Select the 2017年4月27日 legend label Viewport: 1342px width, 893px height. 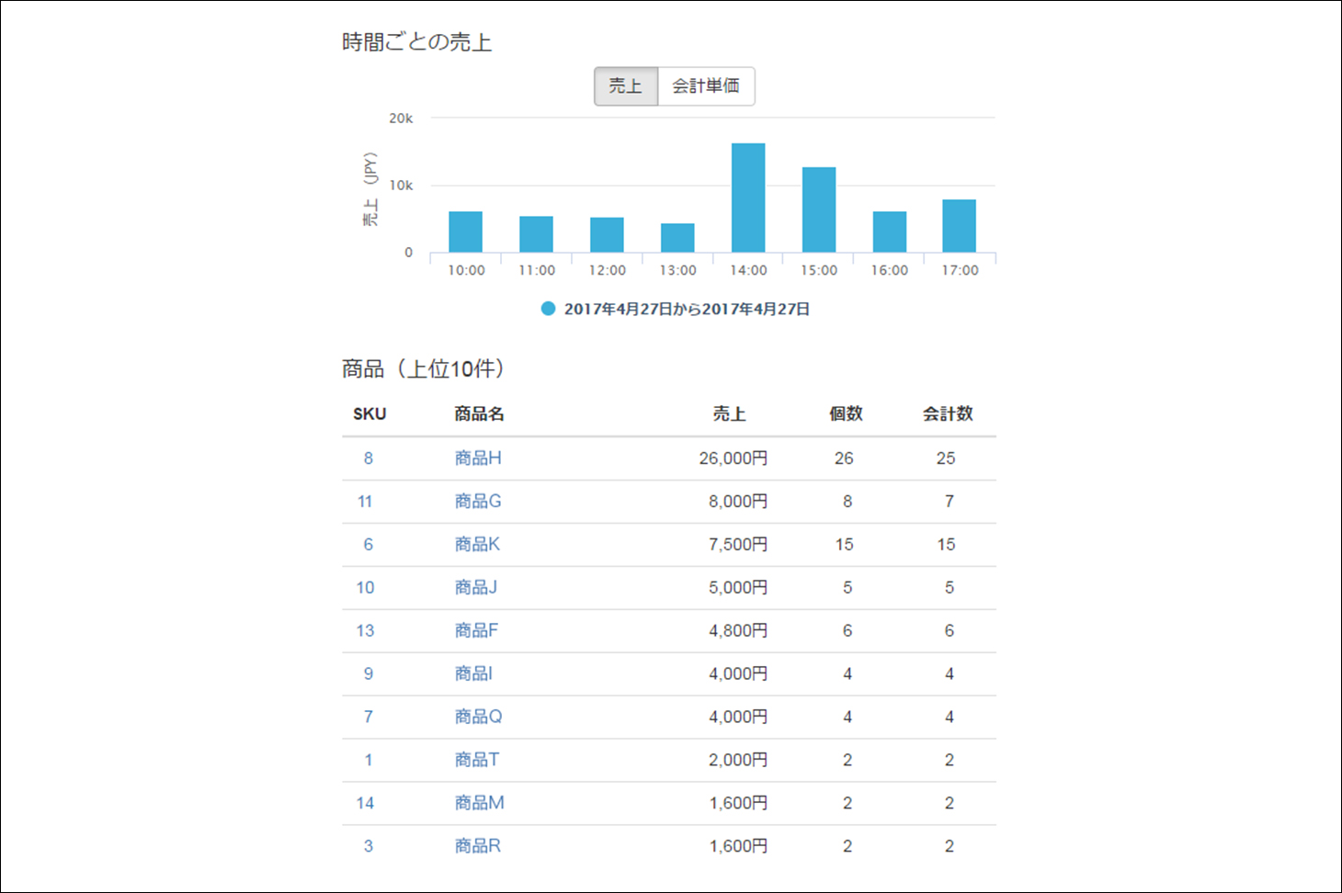click(687, 309)
